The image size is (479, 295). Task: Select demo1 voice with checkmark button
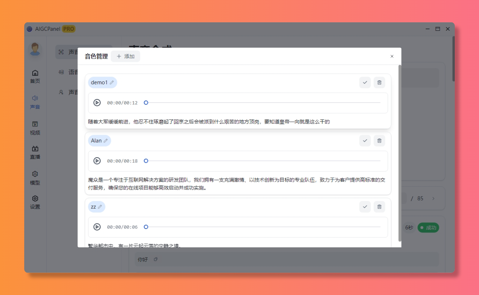[365, 82]
